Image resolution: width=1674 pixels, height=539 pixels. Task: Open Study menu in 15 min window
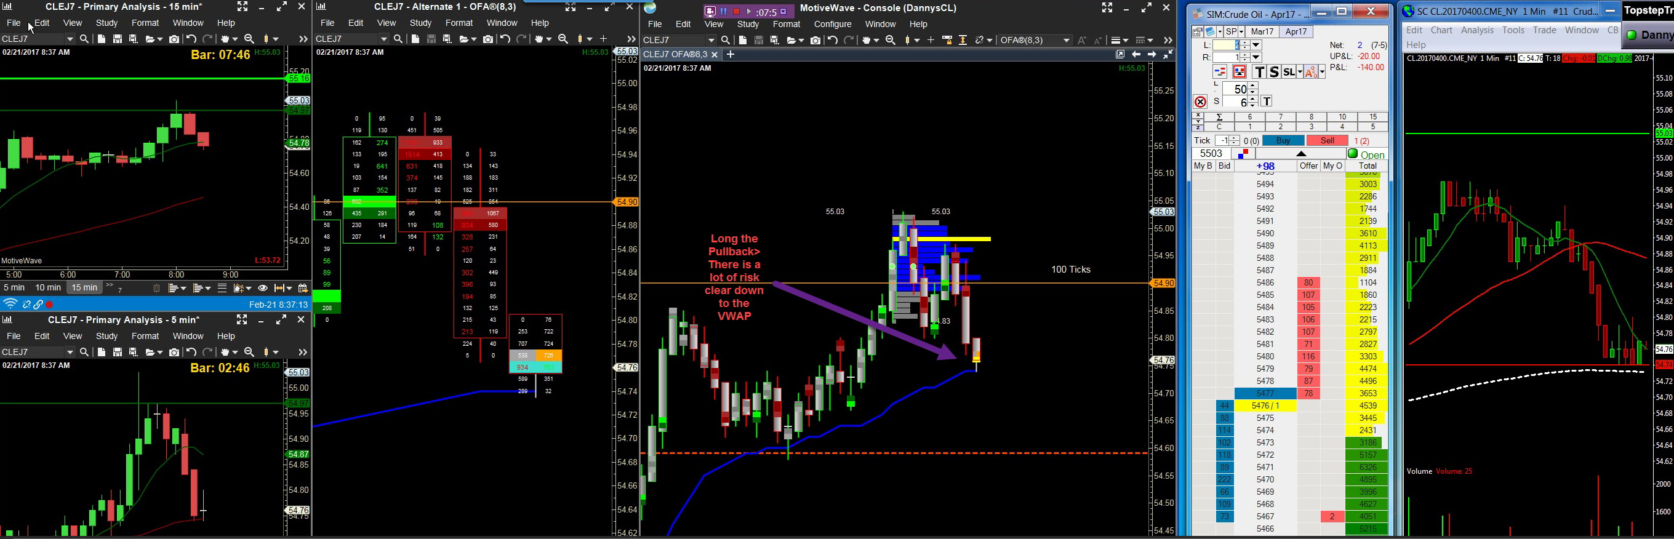[x=106, y=23]
